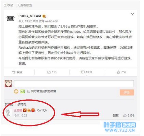Click the collapse (收起) arrow icon
Image resolution: width=144 pixels, height=136 pixels.
click(5, 5)
